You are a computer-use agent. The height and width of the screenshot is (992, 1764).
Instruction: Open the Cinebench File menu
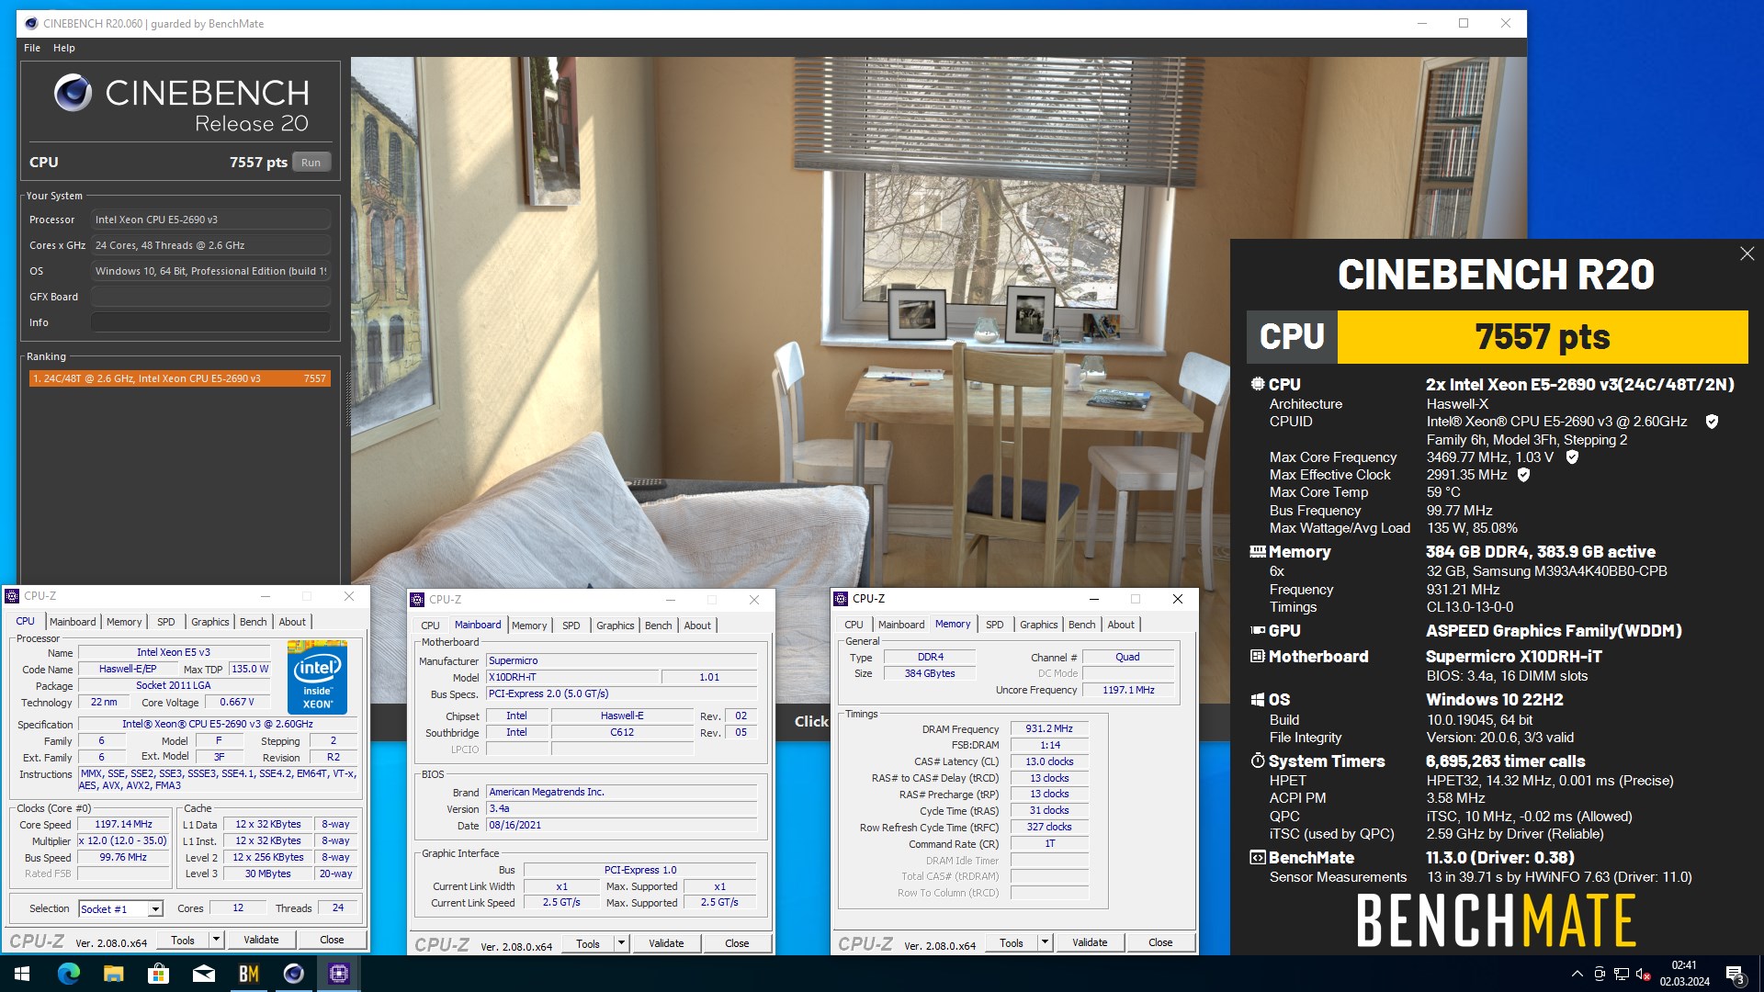point(32,48)
